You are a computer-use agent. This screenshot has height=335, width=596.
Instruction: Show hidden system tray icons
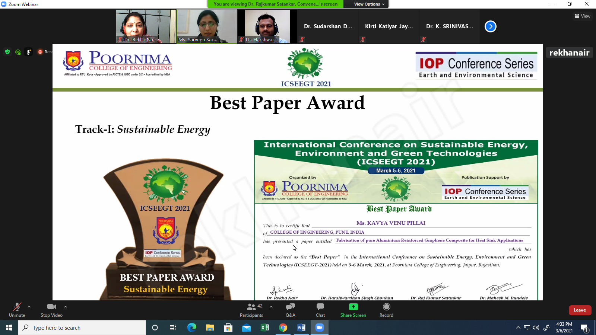pyautogui.click(x=518, y=328)
